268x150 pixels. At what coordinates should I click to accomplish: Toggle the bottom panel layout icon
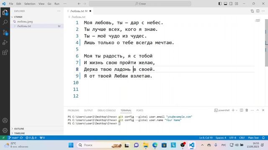pos(225,4)
